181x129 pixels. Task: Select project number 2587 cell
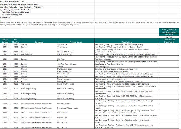click(x=5, y=54)
